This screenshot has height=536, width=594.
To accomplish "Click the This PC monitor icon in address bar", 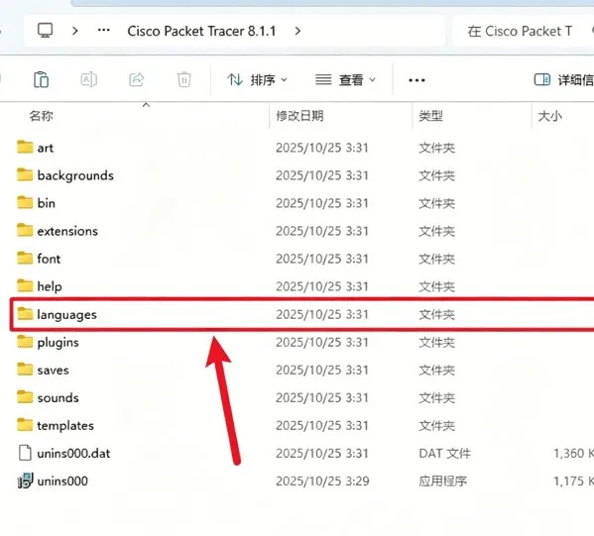I will point(45,31).
